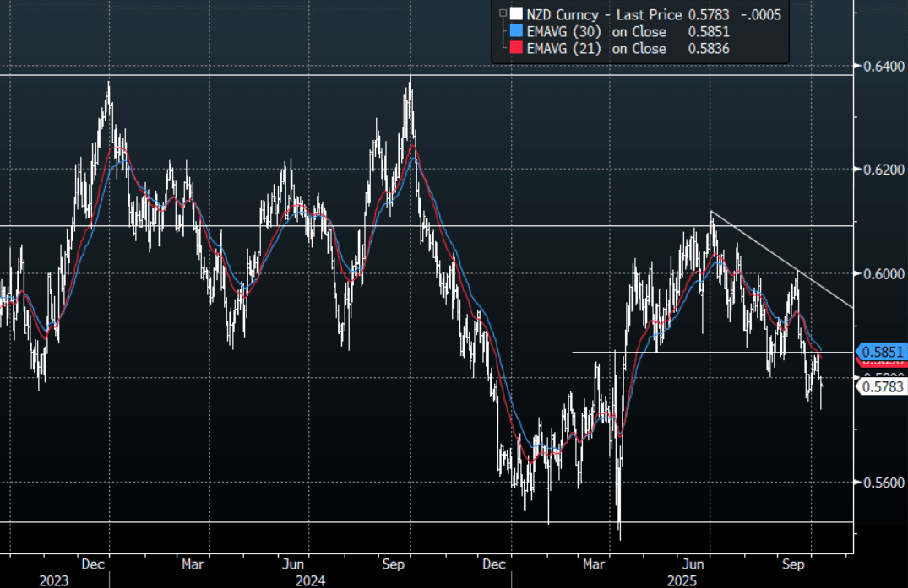Collapse the legend tree expander box
This screenshot has height=588, width=908.
[x=503, y=13]
